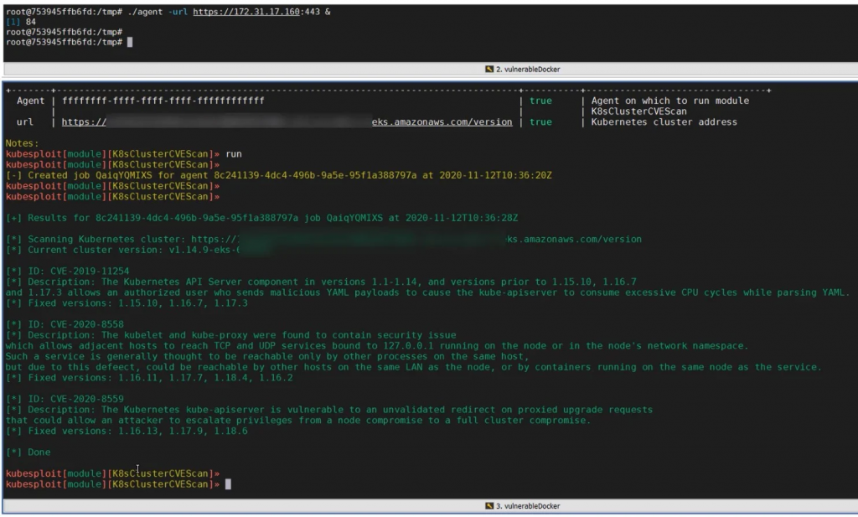Click the terminal icon beside 3. vulnerableDocker
The height and width of the screenshot is (517, 858).
tap(489, 506)
